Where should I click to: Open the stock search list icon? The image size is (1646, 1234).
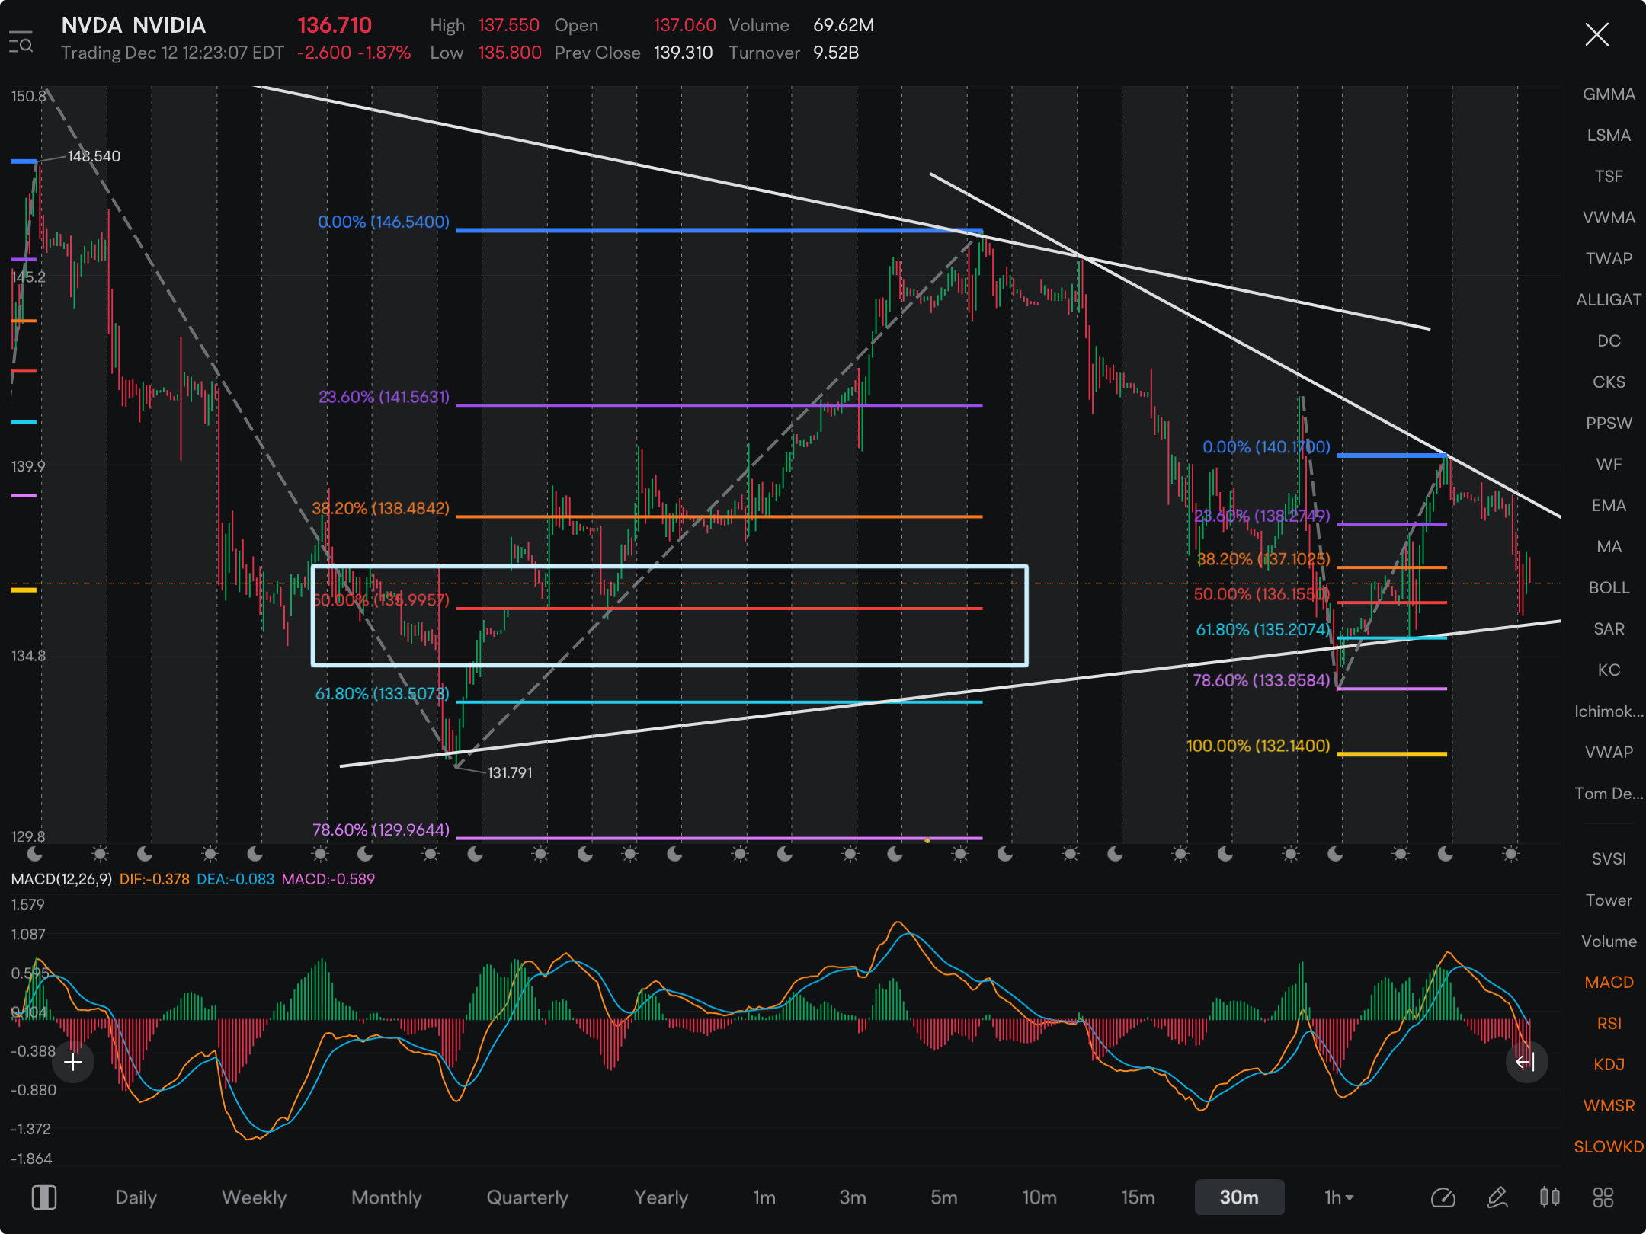pos(21,42)
